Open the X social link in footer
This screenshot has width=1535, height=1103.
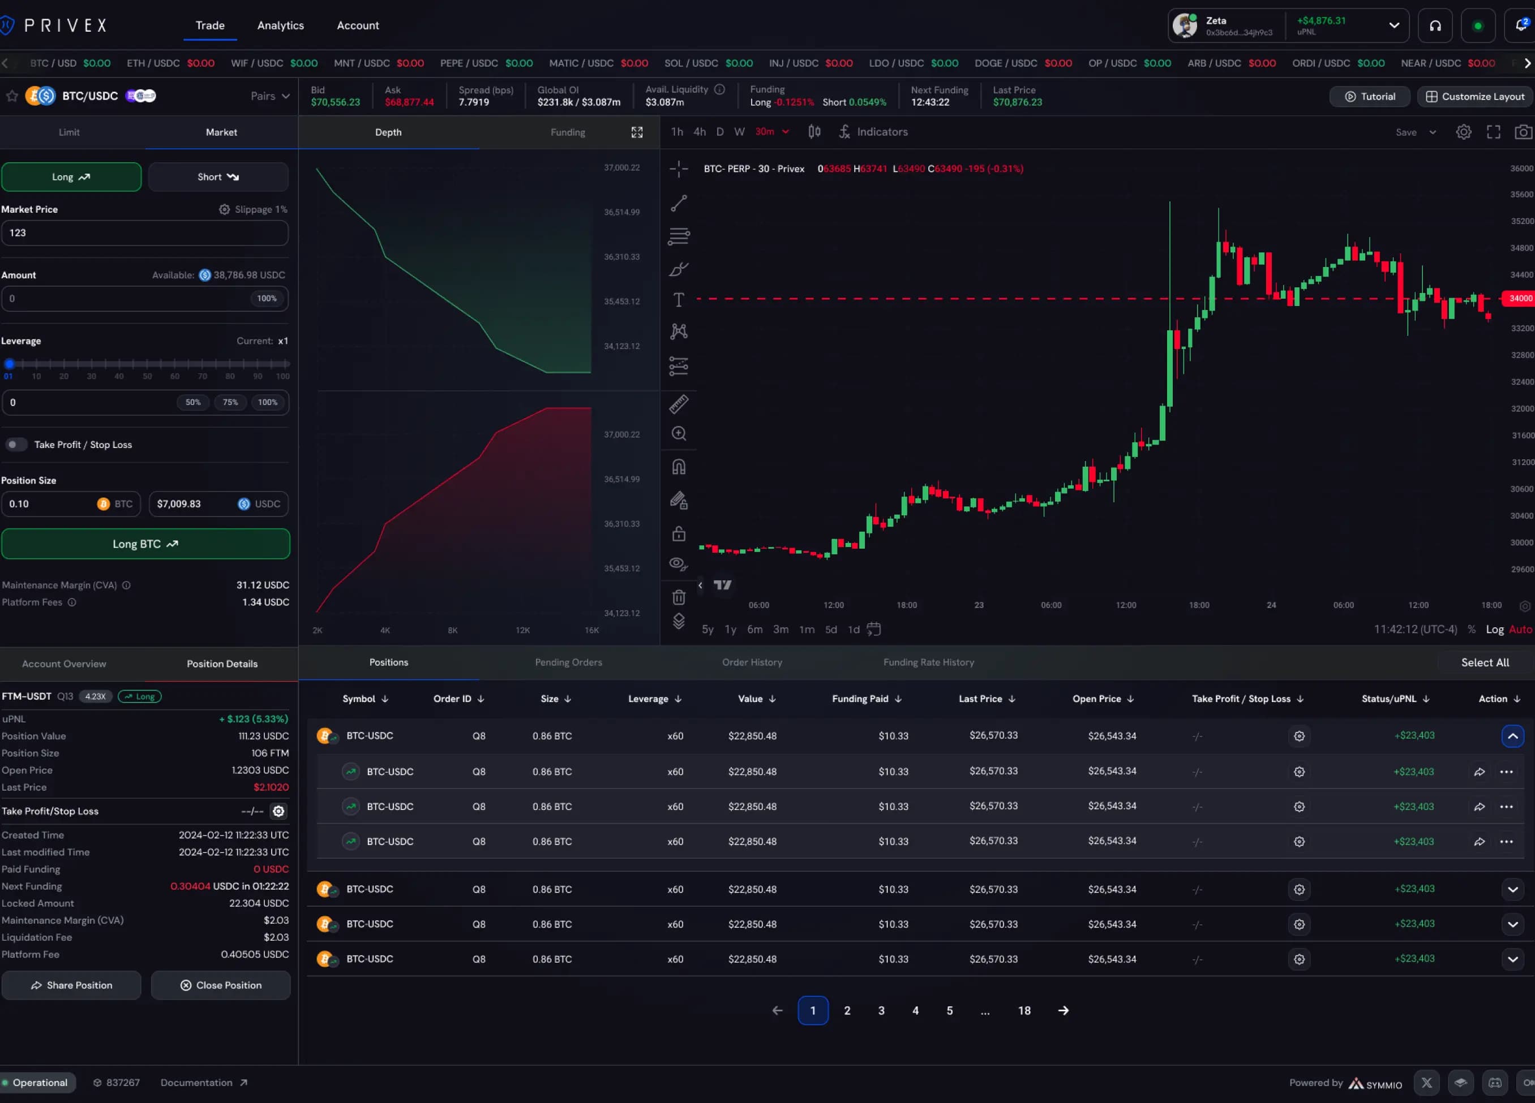[x=1426, y=1083]
